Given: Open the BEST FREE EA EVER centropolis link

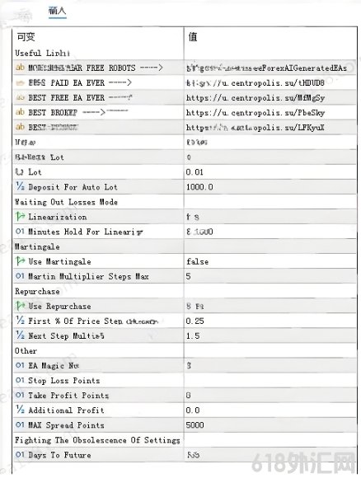Looking at the screenshot, I should [256, 98].
